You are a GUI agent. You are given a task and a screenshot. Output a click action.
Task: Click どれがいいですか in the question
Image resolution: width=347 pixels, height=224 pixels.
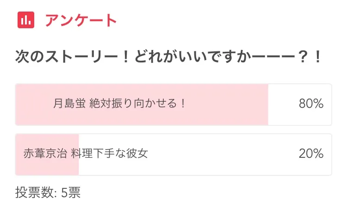pyautogui.click(x=200, y=58)
